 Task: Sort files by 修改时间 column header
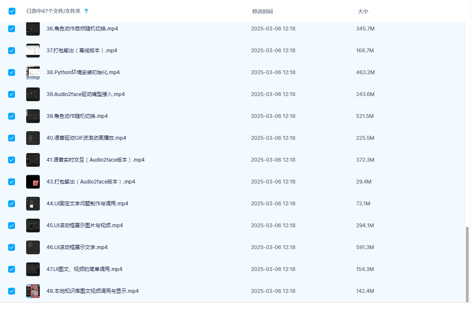262,12
